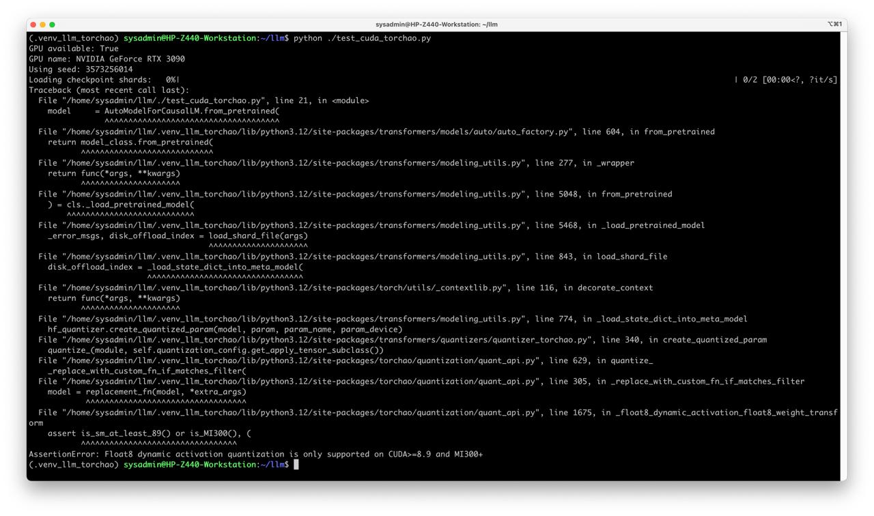This screenshot has width=874, height=516.
Task: Click the AssertionError Float8 message line
Action: pyautogui.click(x=256, y=455)
